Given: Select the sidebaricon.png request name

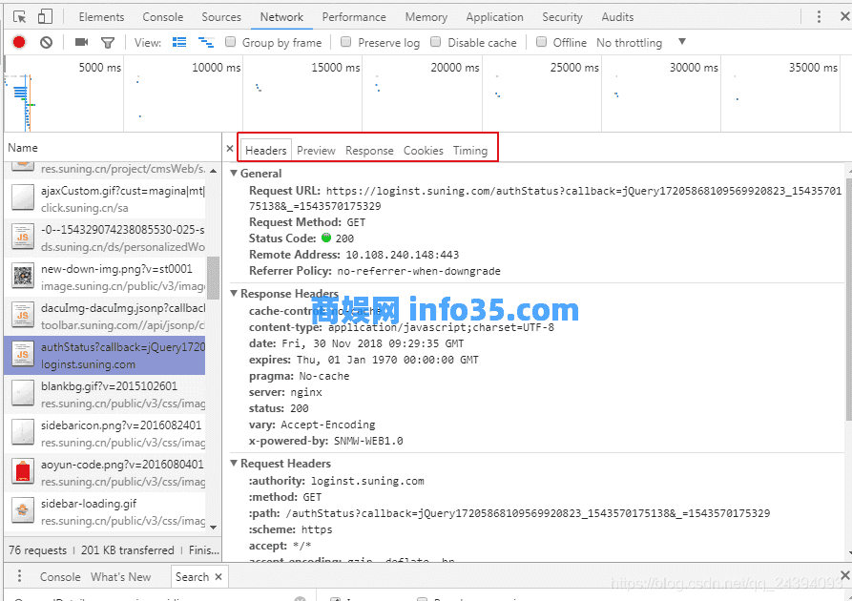Looking at the screenshot, I should 121,425.
